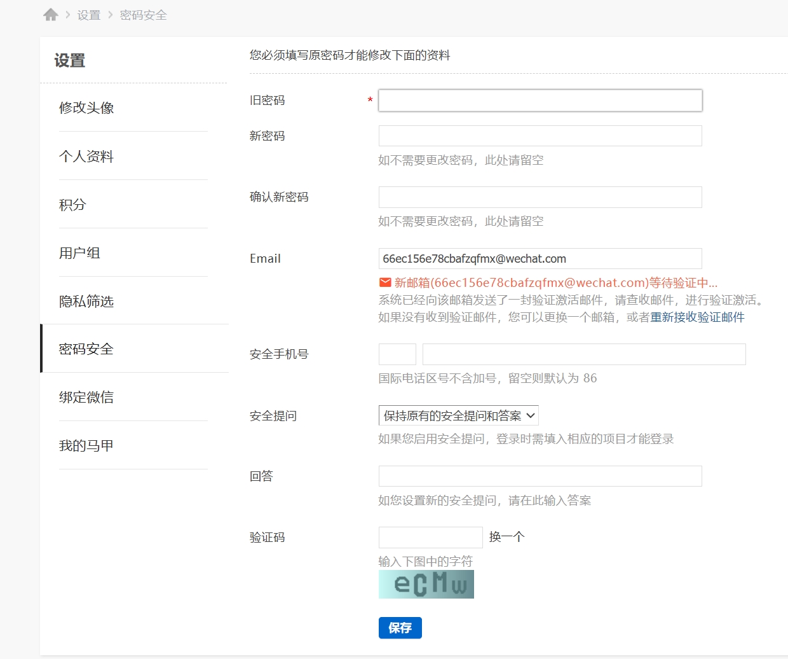Click 换一个 to refresh captcha
Image resolution: width=788 pixels, height=659 pixels.
pos(506,537)
